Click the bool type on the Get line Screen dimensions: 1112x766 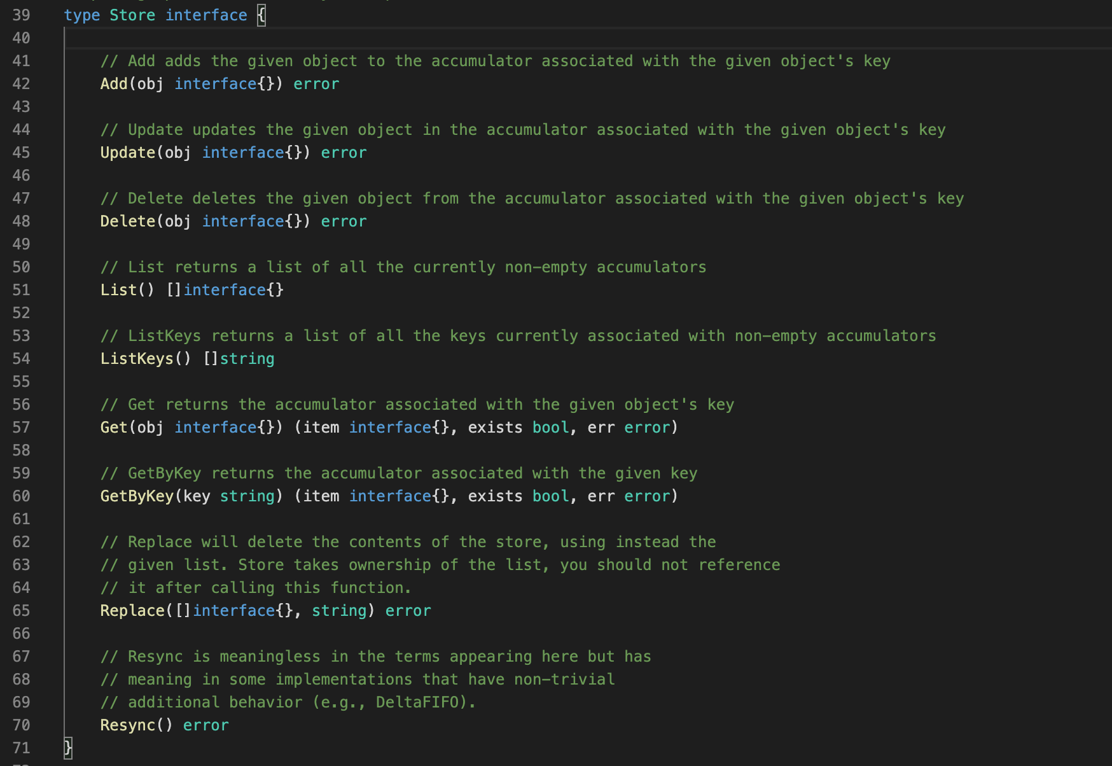coord(550,428)
